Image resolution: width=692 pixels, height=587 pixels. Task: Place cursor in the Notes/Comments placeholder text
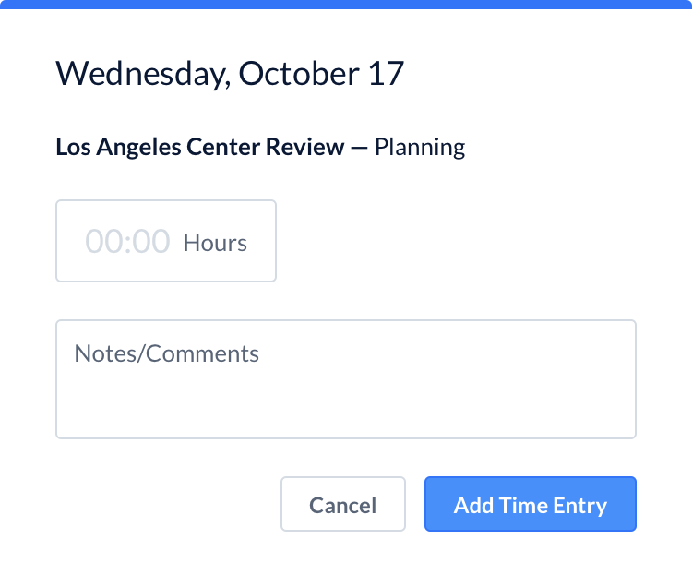[166, 353]
